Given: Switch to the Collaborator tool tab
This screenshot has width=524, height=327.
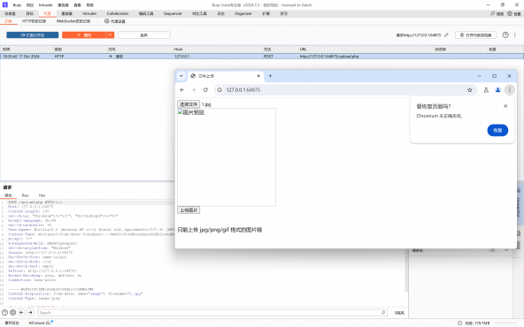Looking at the screenshot, I should 118,13.
